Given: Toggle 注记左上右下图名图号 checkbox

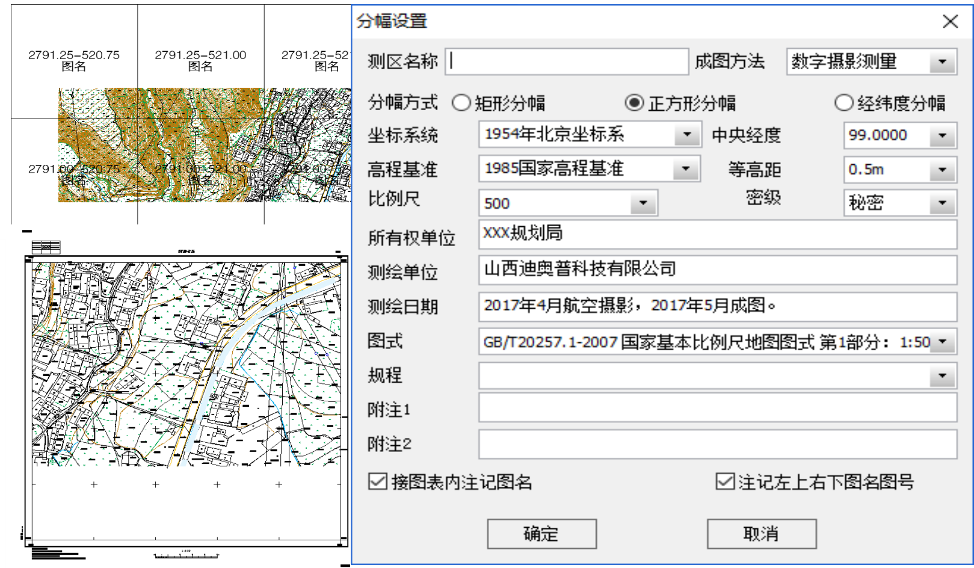Looking at the screenshot, I should point(725,481).
